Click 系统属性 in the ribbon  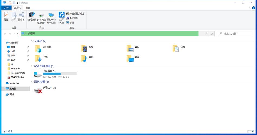[72, 18]
